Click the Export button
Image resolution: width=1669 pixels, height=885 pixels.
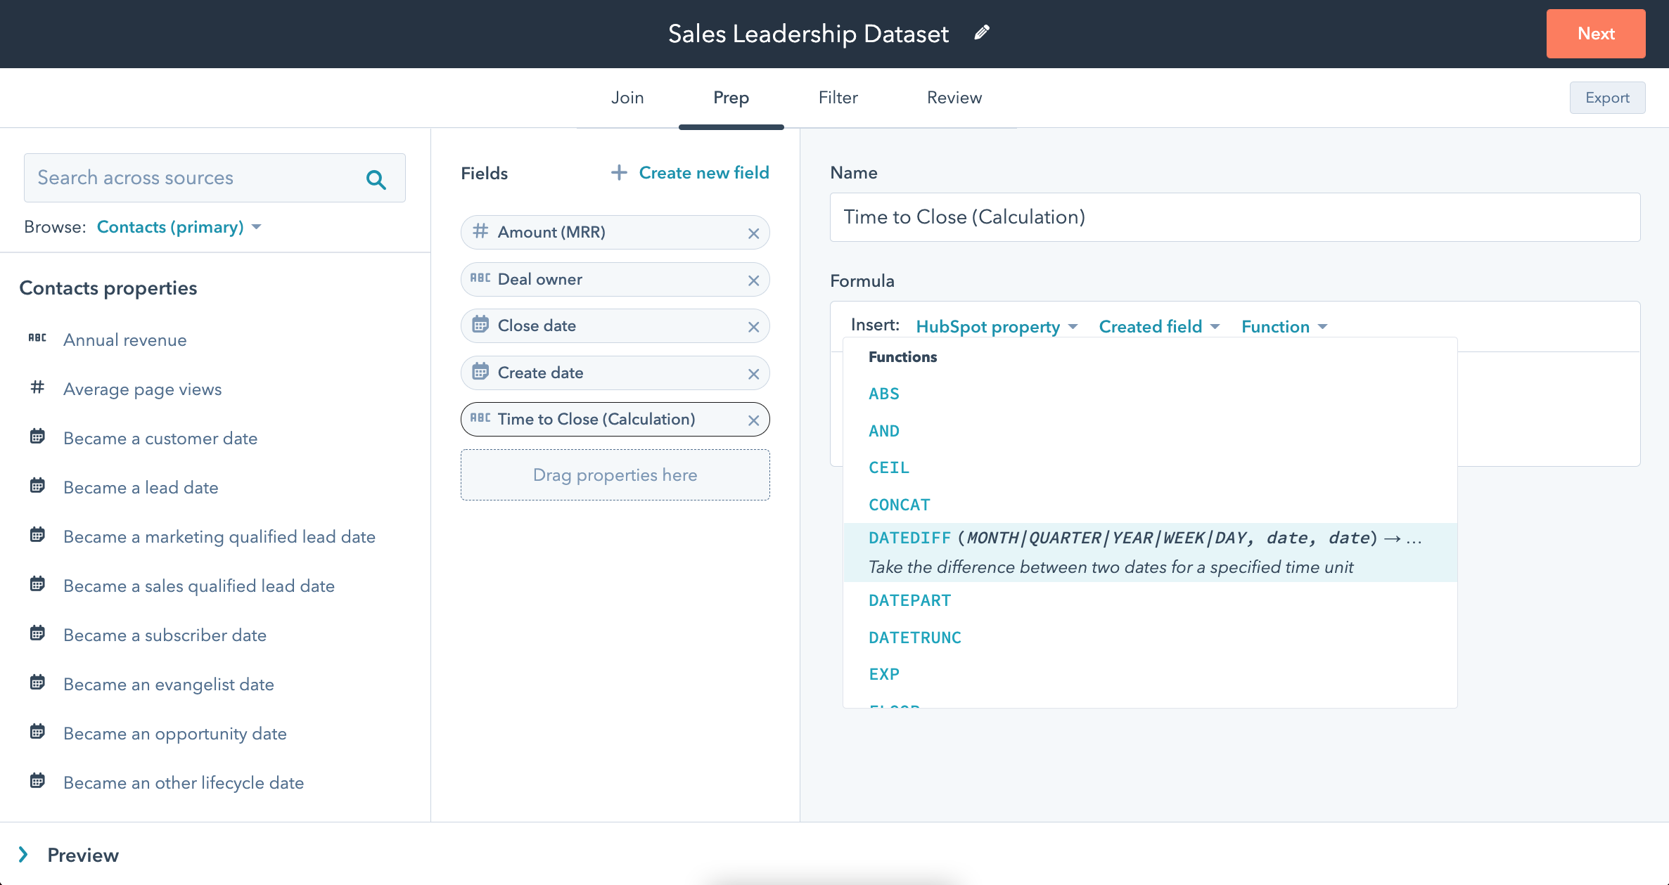point(1606,98)
